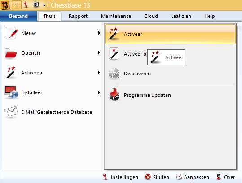Select the Cloud tab
Viewport: 242px width, 183px height.
[151, 16]
